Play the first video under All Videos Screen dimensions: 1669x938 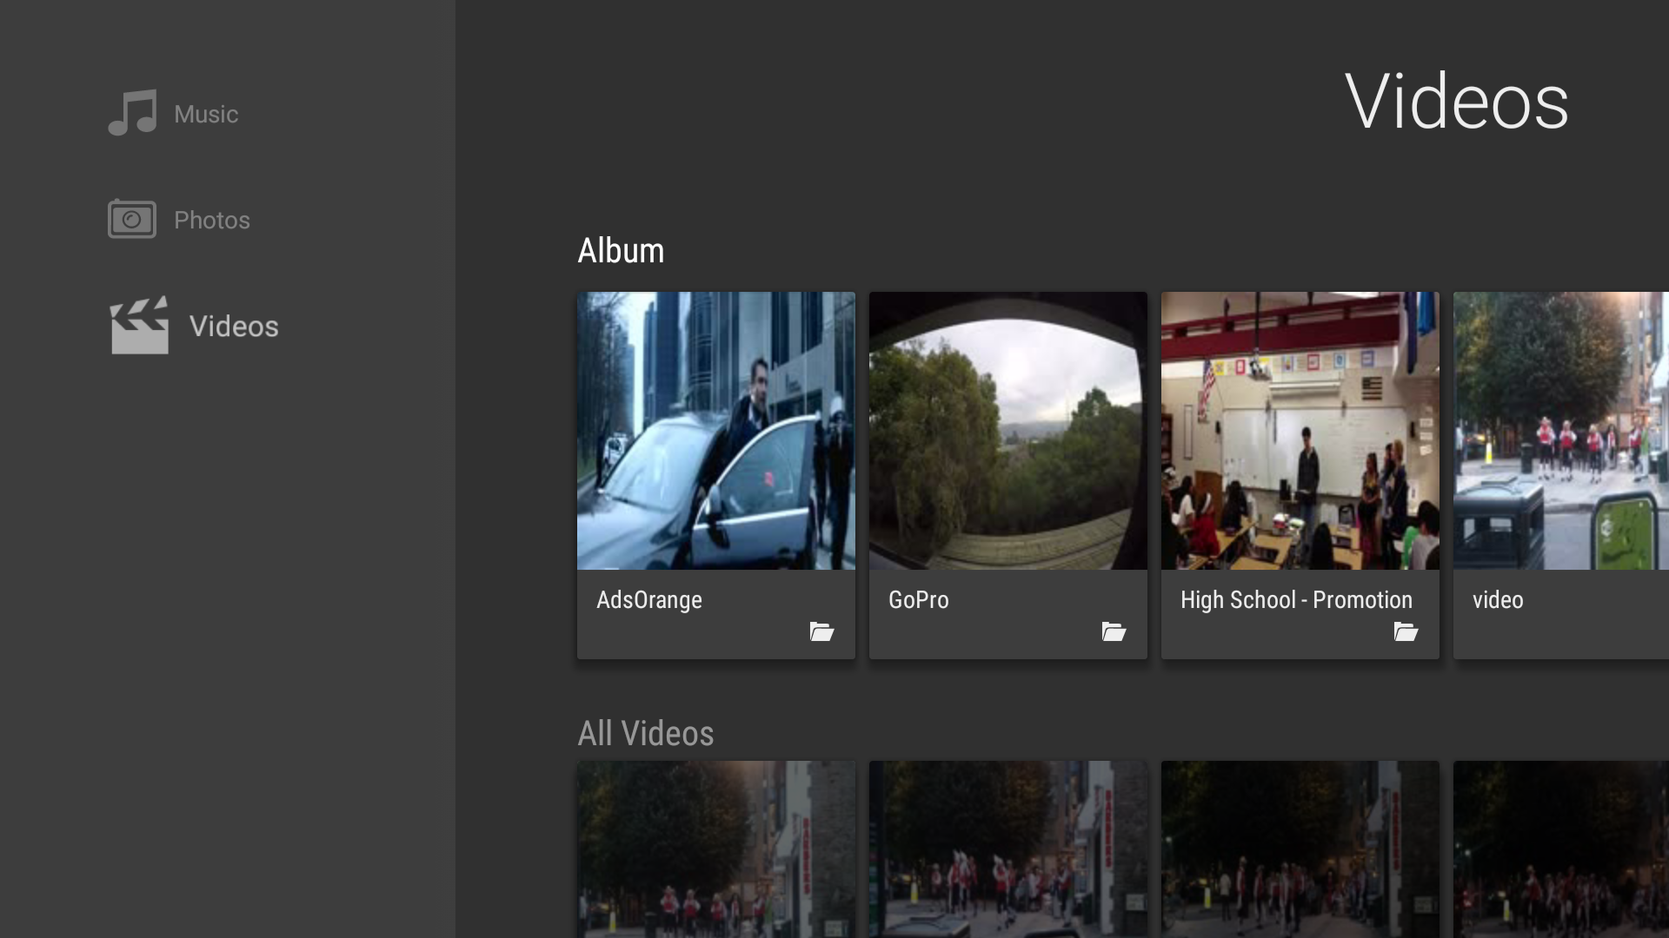[716, 849]
